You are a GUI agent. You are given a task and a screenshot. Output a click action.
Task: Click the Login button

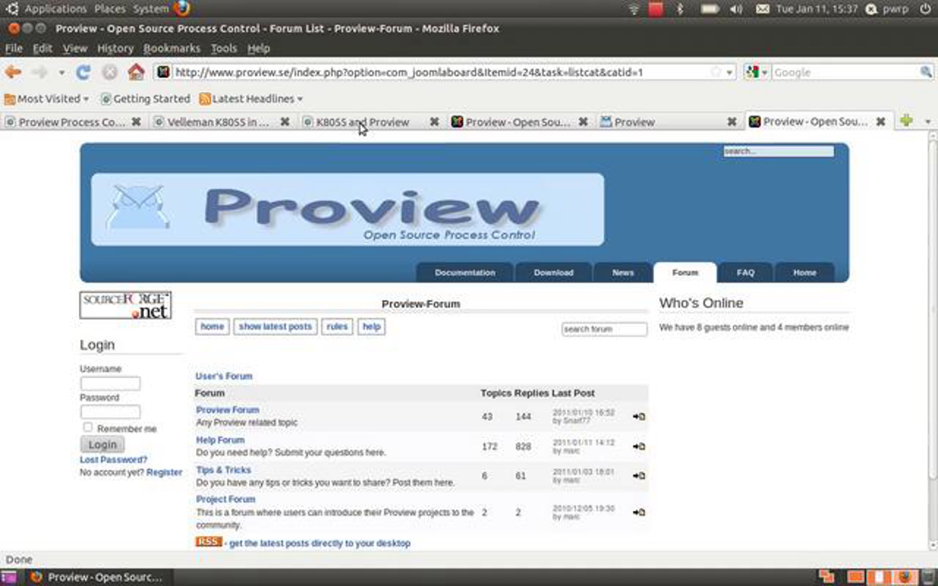(102, 445)
